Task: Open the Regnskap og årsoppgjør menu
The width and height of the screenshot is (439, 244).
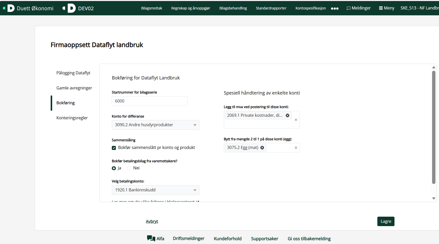Action: (x=191, y=8)
